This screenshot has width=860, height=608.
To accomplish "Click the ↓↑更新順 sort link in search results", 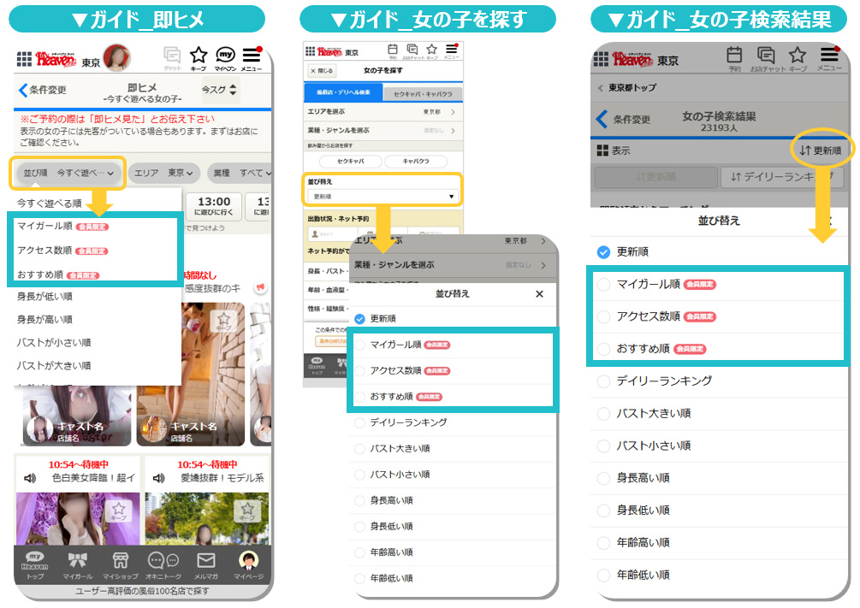I will [x=820, y=151].
